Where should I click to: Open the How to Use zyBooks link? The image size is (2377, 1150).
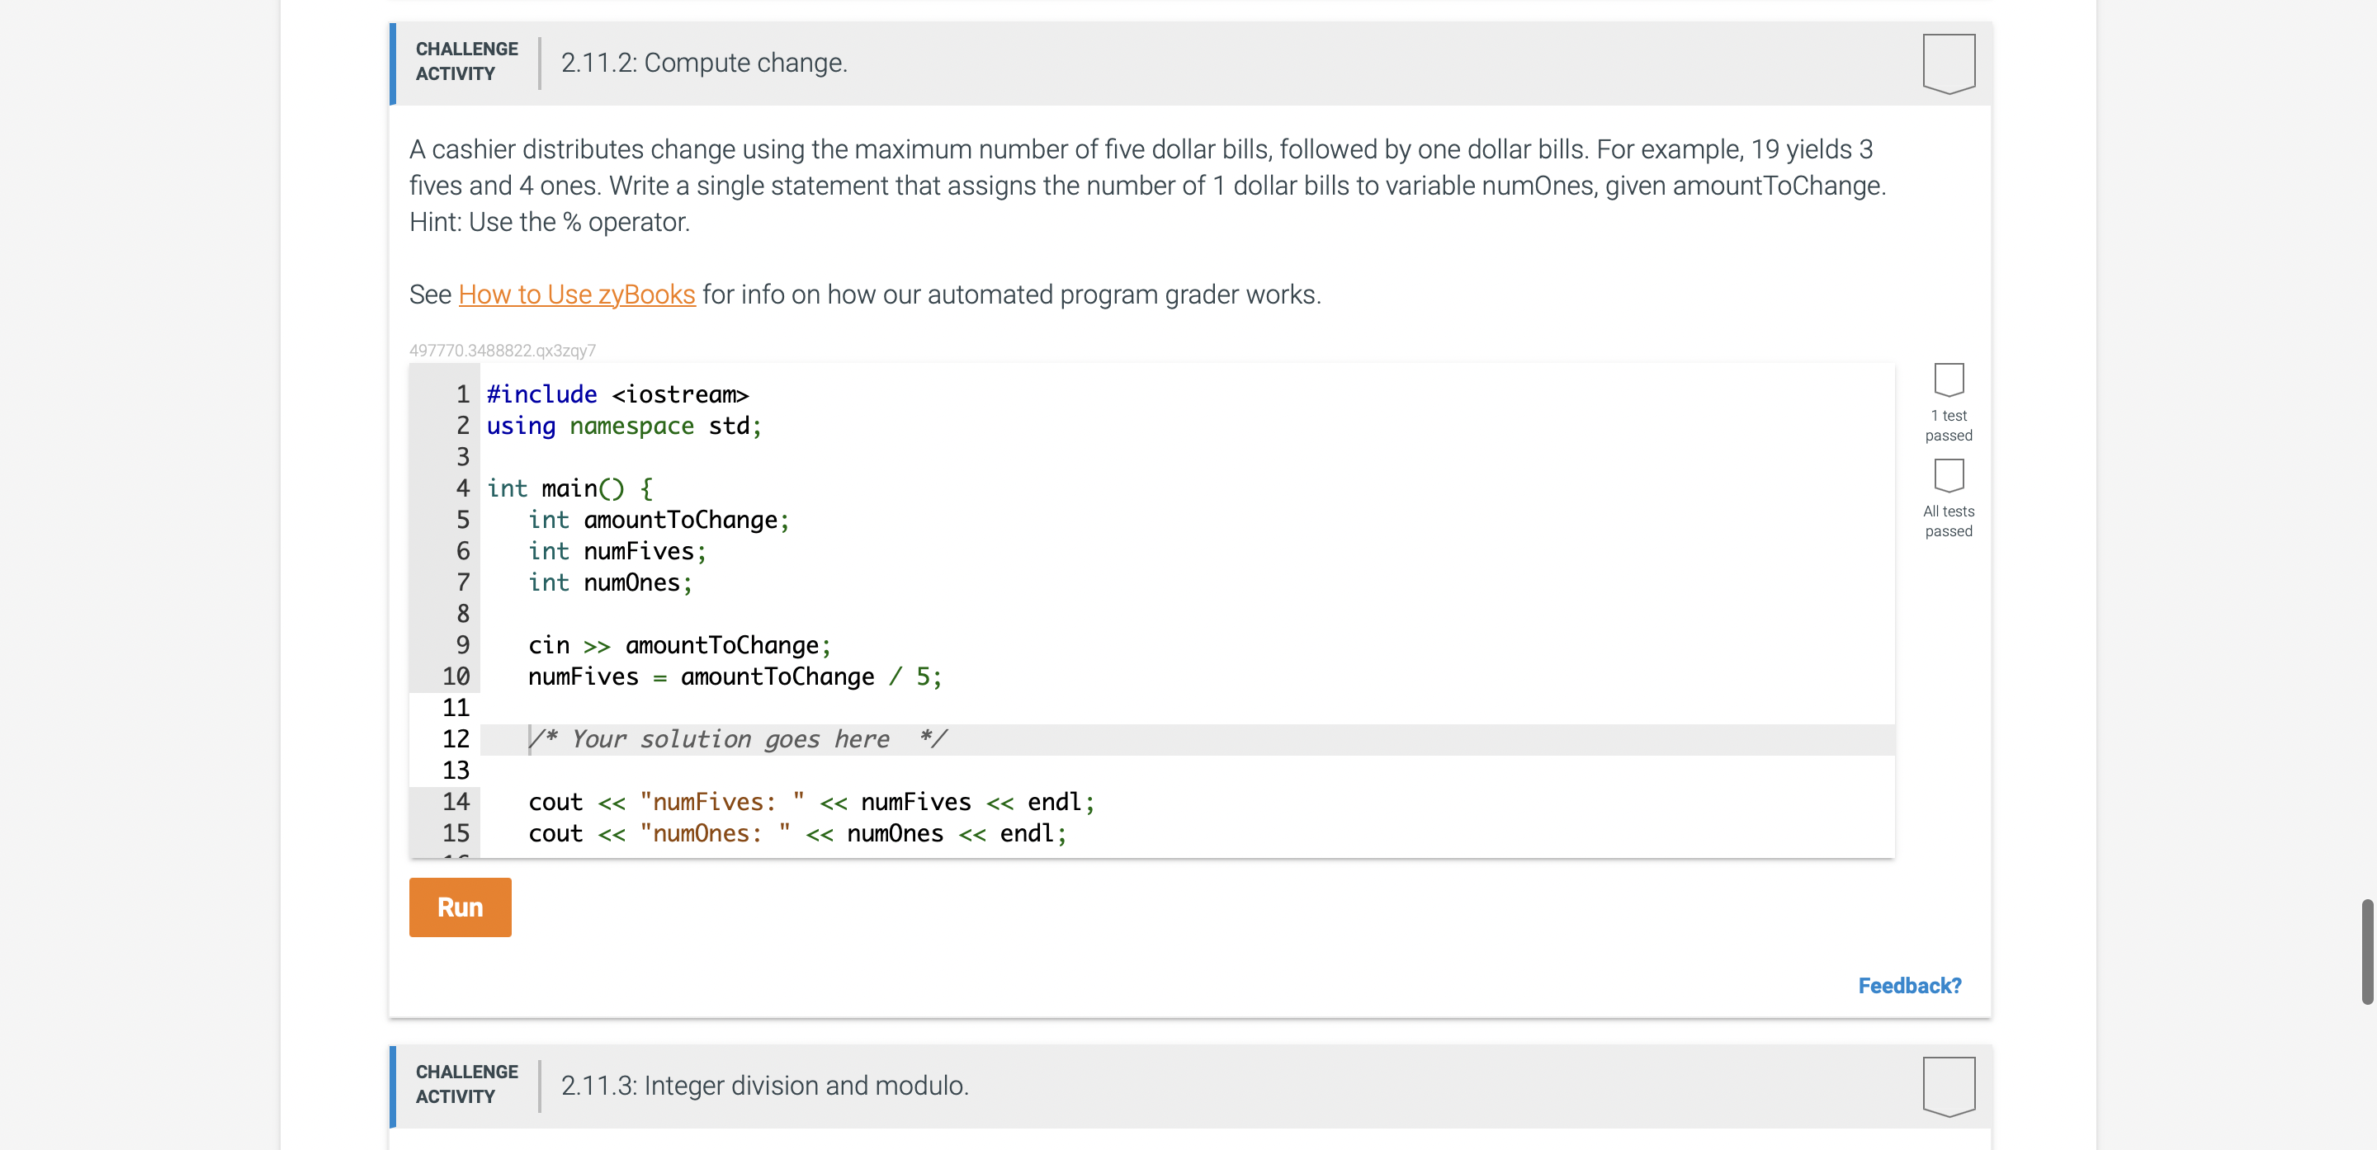576,295
